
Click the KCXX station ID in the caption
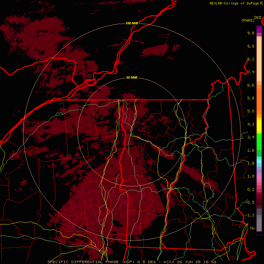169,262
